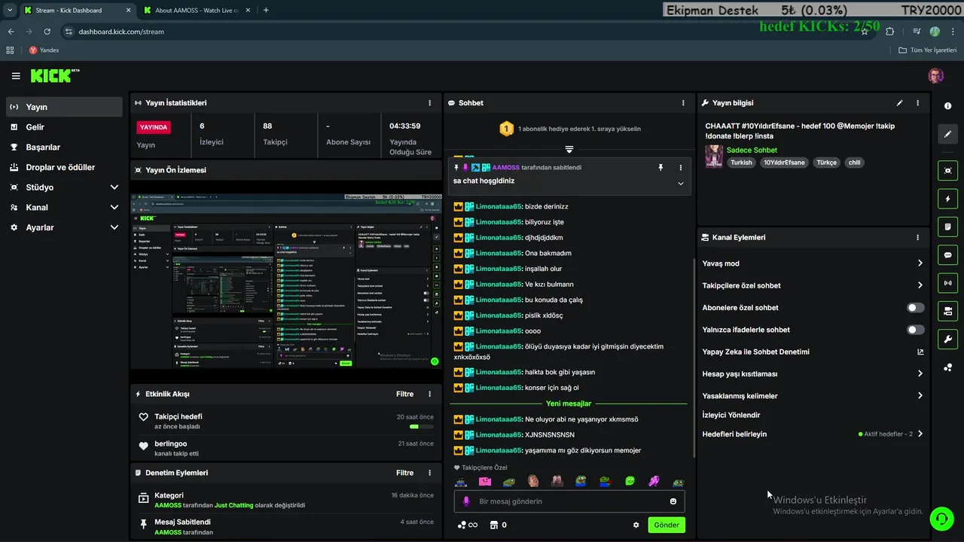The height and width of the screenshot is (542, 964).
Task: Insert the green smiley chat-bubble emote
Action: (630, 482)
